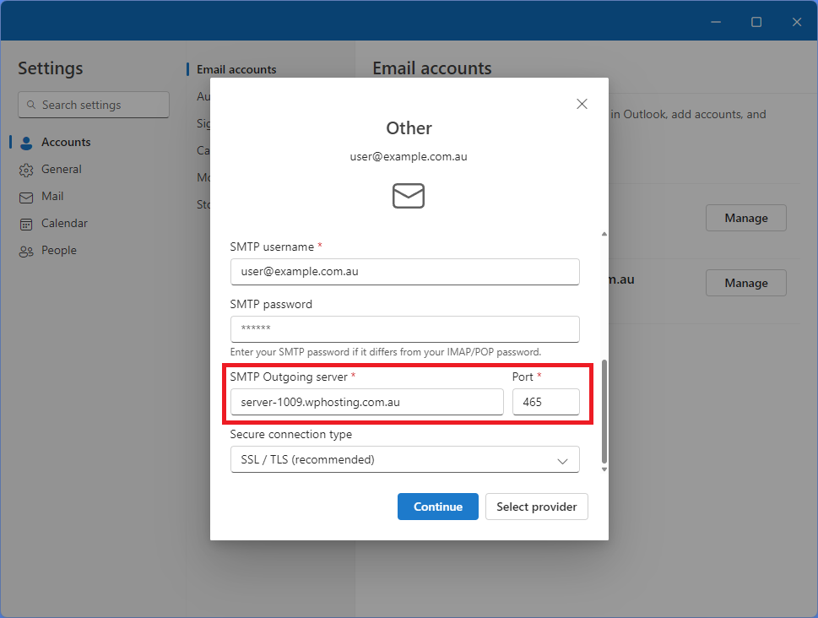Viewport: 818px width, 618px height.
Task: Click the General gear icon
Action: 26,170
